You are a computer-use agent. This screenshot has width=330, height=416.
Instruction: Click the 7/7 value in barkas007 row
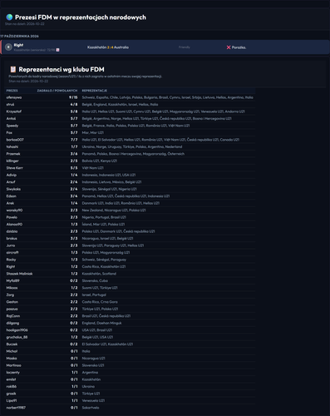coord(74,140)
